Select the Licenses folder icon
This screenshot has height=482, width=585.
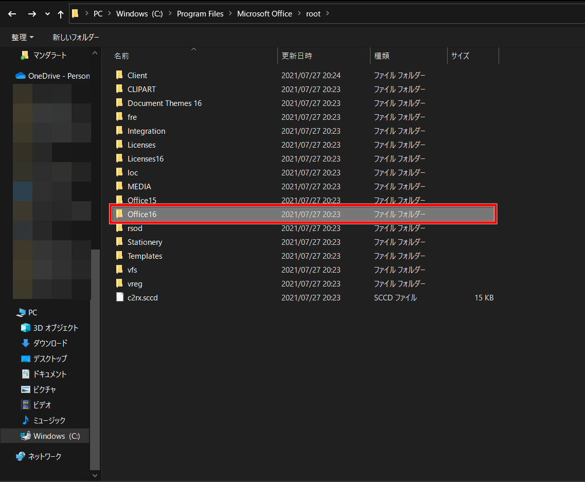[119, 145]
